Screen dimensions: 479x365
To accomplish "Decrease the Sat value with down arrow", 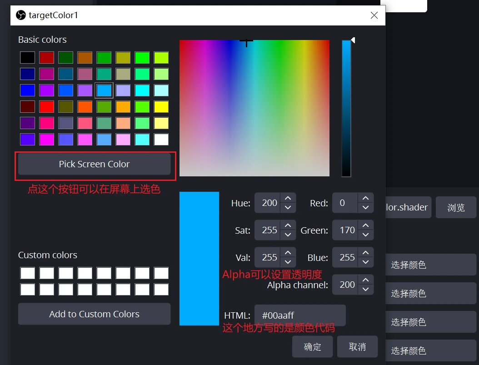I will click(x=288, y=235).
